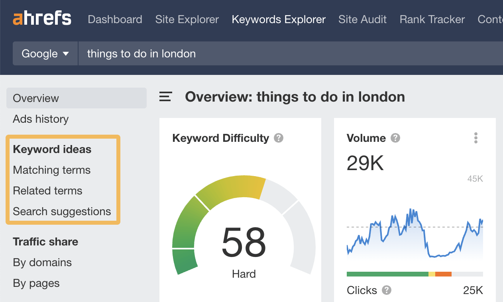Select the Keywords Explorer tab

coord(278,19)
